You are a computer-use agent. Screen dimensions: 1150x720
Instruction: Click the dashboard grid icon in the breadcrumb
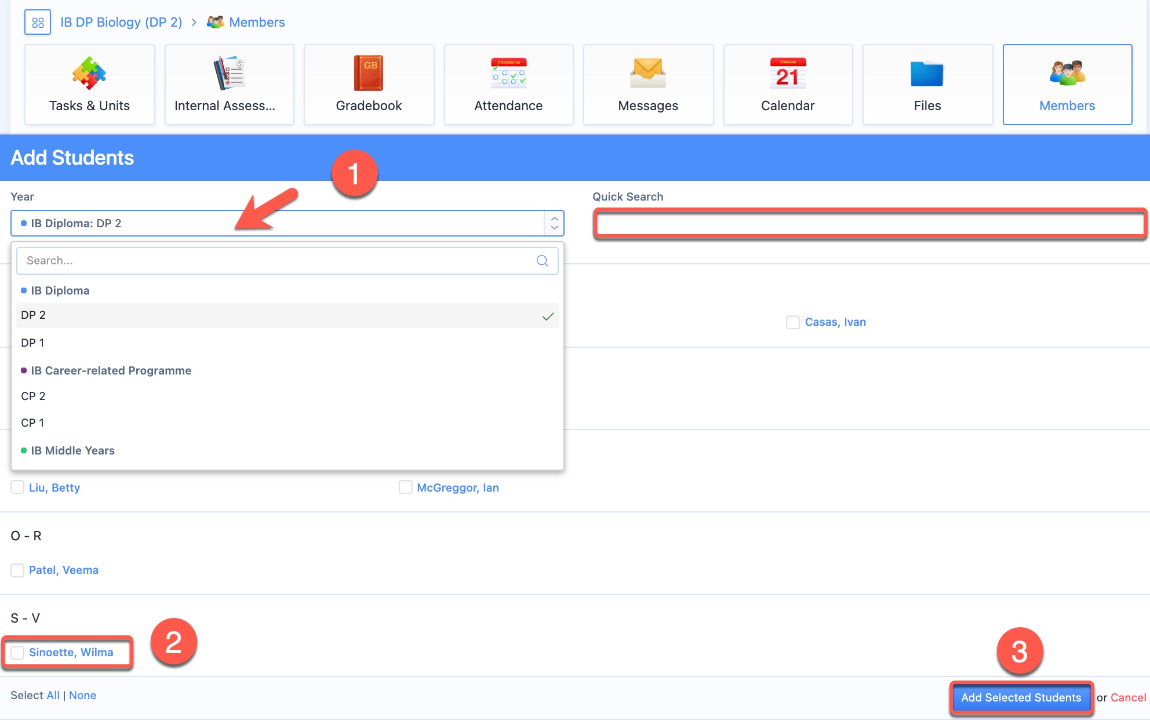pyautogui.click(x=38, y=23)
